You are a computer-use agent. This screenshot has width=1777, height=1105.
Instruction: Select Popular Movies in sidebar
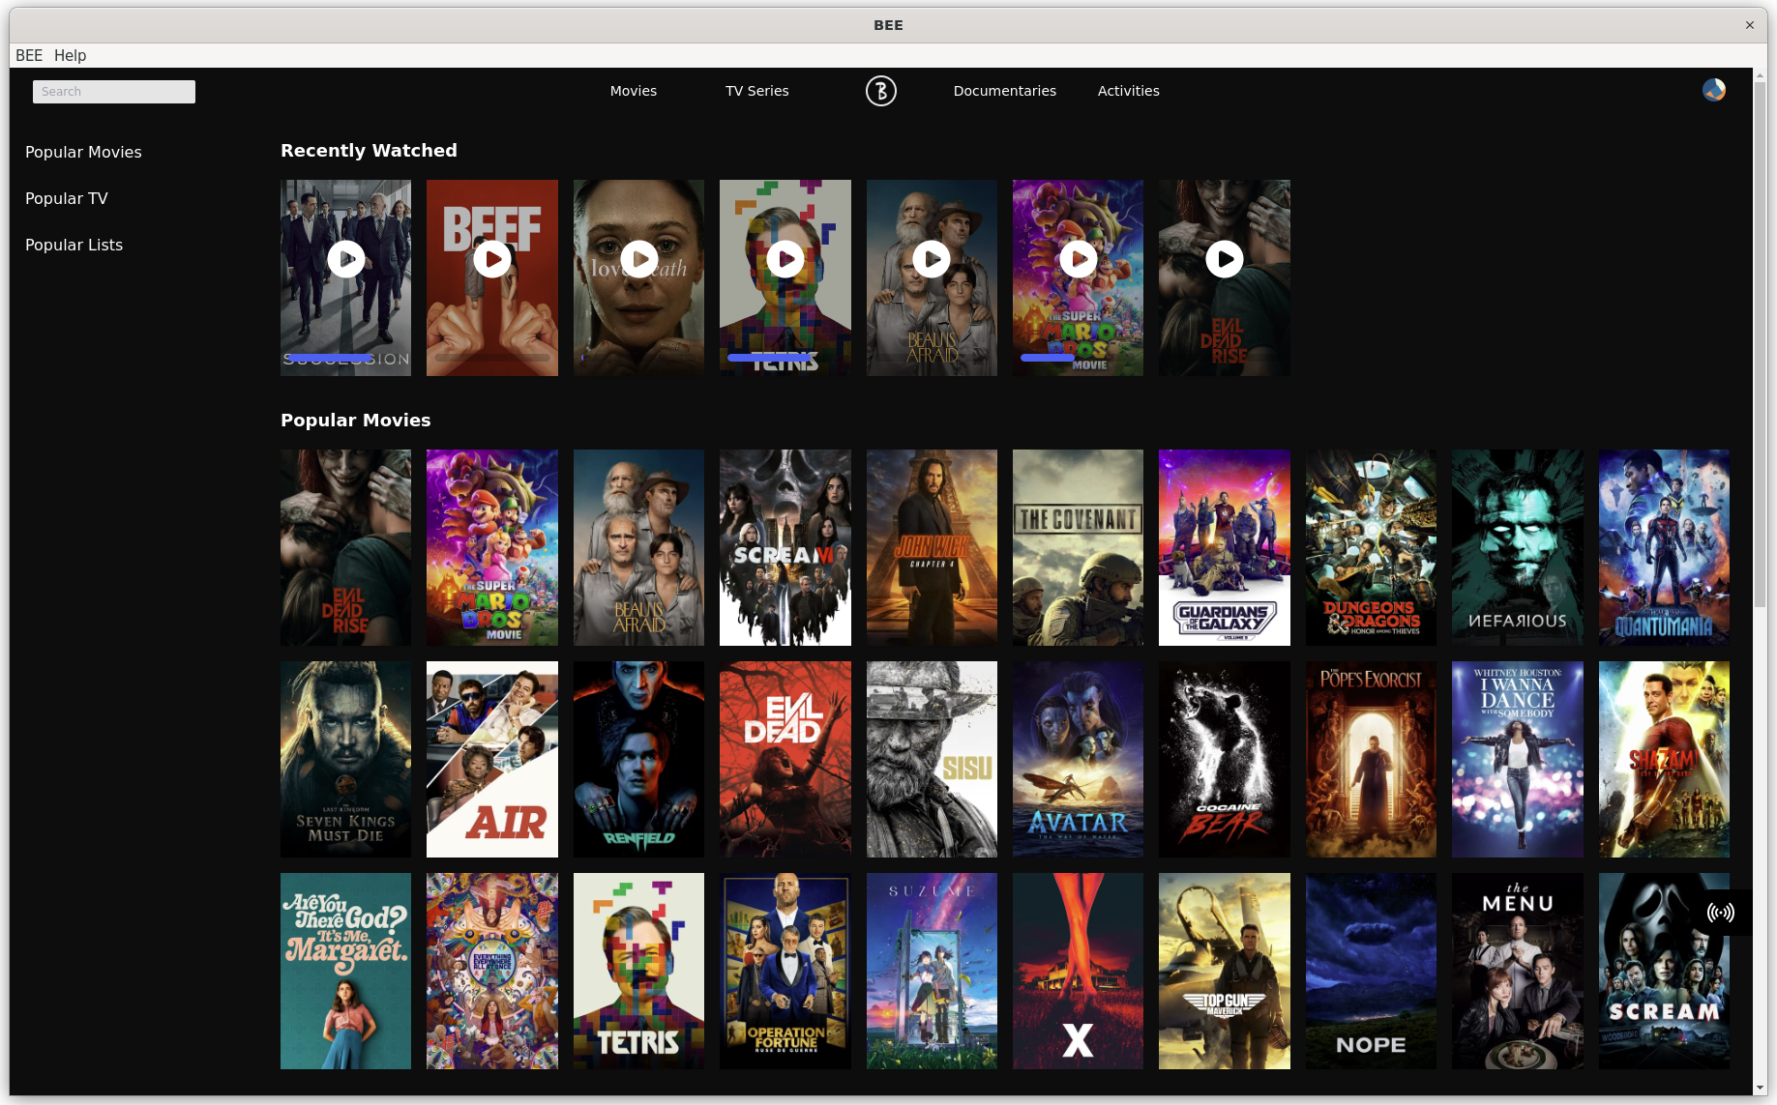click(83, 152)
